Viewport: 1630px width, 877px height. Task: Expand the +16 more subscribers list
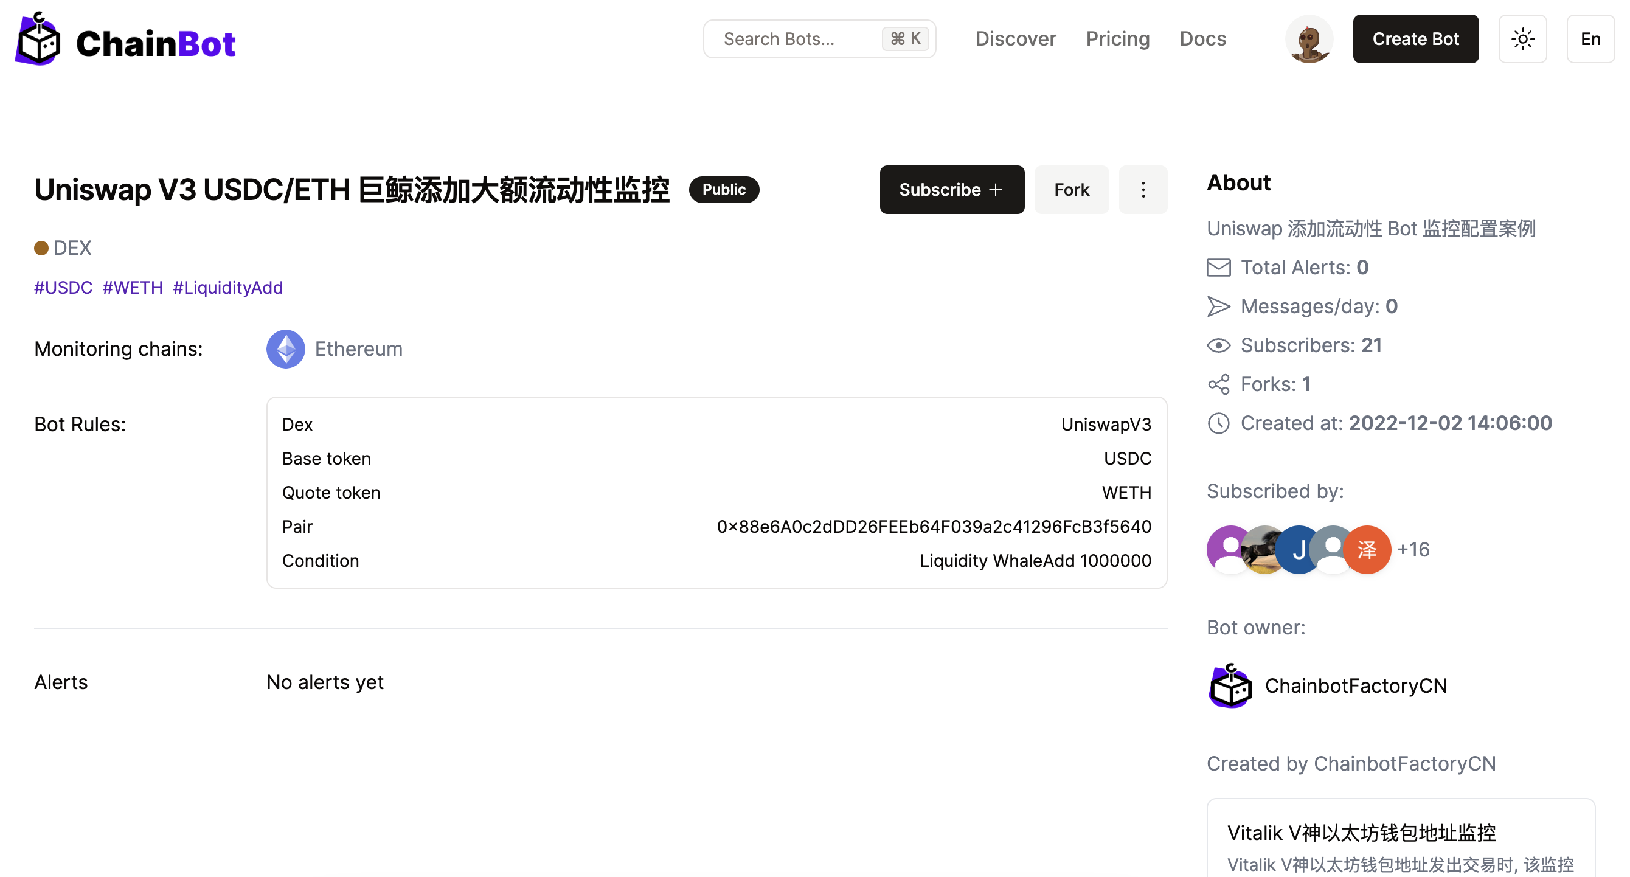tap(1413, 549)
